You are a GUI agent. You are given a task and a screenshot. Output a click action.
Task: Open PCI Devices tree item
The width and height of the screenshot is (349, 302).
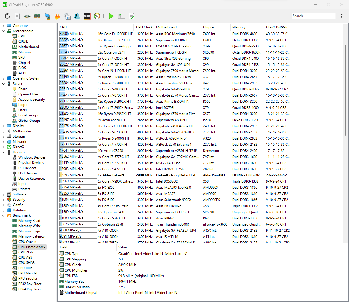27,168
